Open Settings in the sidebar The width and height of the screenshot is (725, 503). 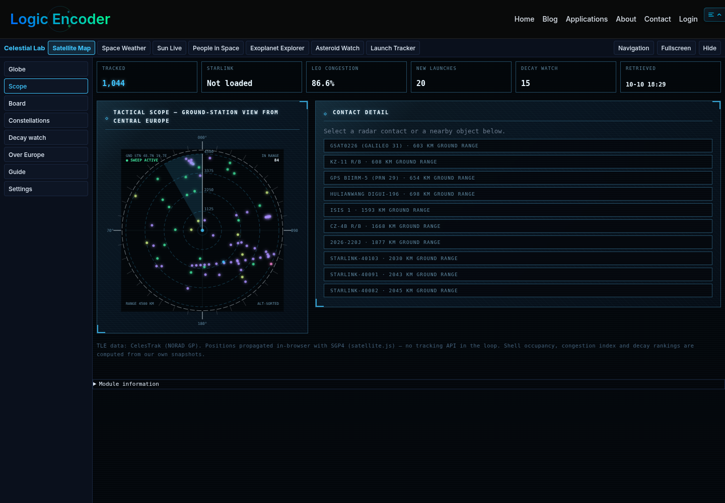tap(46, 189)
